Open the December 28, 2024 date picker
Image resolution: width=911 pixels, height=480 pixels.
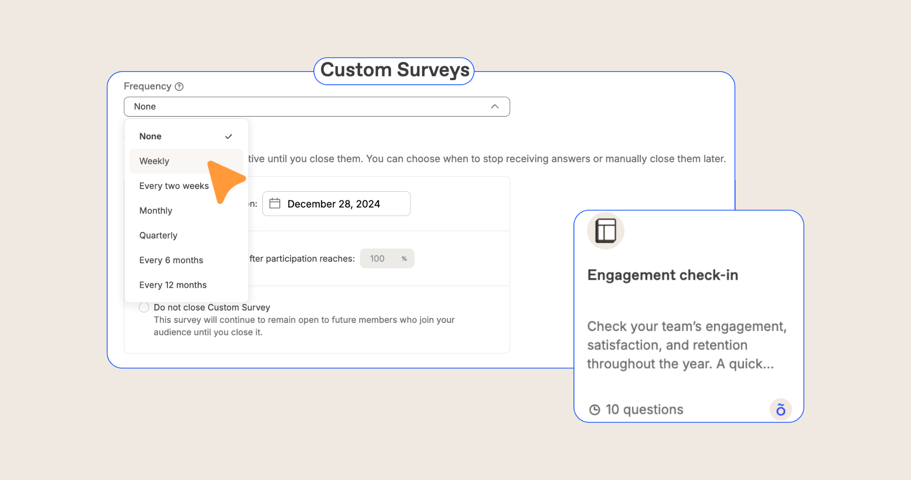(336, 204)
